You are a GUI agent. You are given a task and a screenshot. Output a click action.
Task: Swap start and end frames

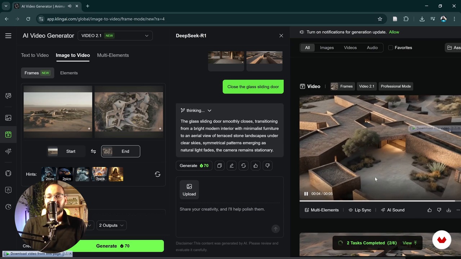(x=93, y=151)
